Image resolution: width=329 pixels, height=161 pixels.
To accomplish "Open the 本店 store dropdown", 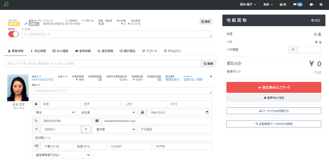I will click(x=268, y=4).
